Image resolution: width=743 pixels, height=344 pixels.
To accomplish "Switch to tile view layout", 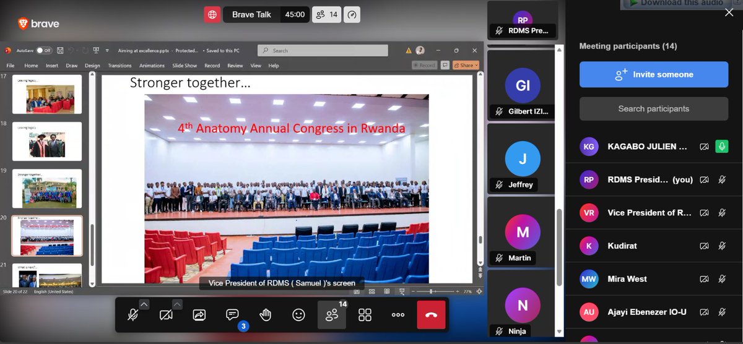I will tap(365, 315).
